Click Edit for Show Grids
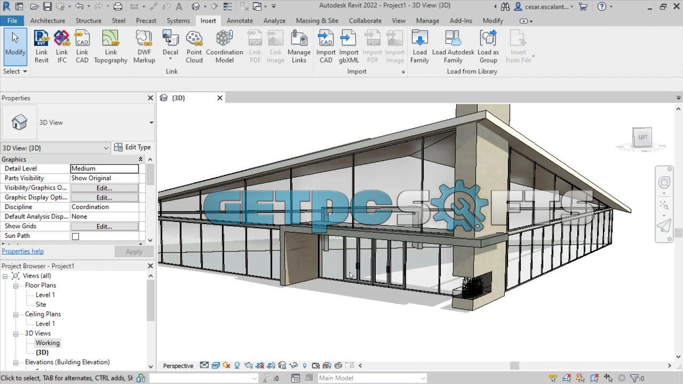Image resolution: width=683 pixels, height=384 pixels. pos(104,226)
